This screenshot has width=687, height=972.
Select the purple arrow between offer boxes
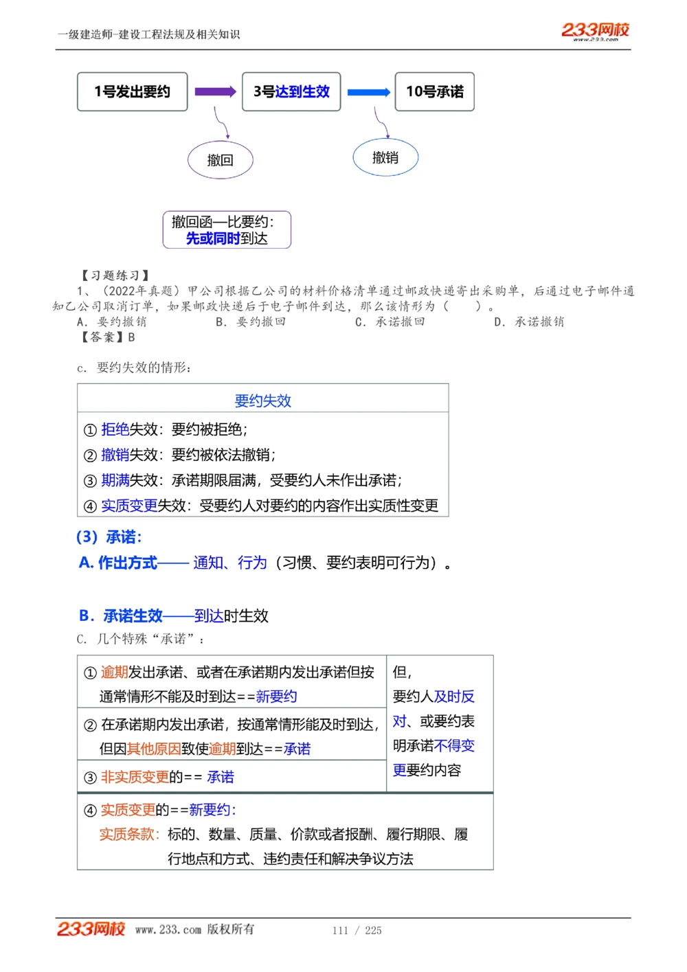click(214, 90)
